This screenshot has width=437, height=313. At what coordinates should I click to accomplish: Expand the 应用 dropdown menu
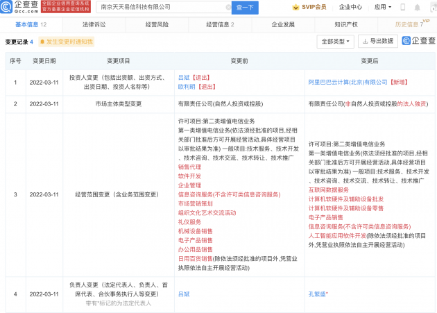pyautogui.click(x=383, y=7)
